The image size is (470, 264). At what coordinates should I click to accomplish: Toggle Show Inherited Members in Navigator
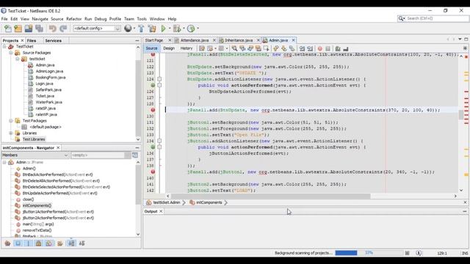coord(7,243)
